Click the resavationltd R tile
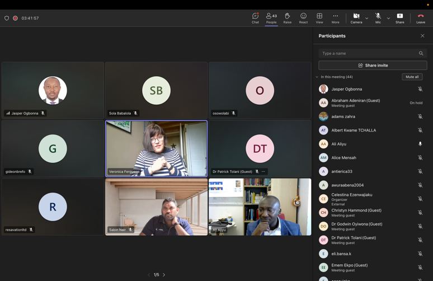This screenshot has width=433, height=281. 53,207
